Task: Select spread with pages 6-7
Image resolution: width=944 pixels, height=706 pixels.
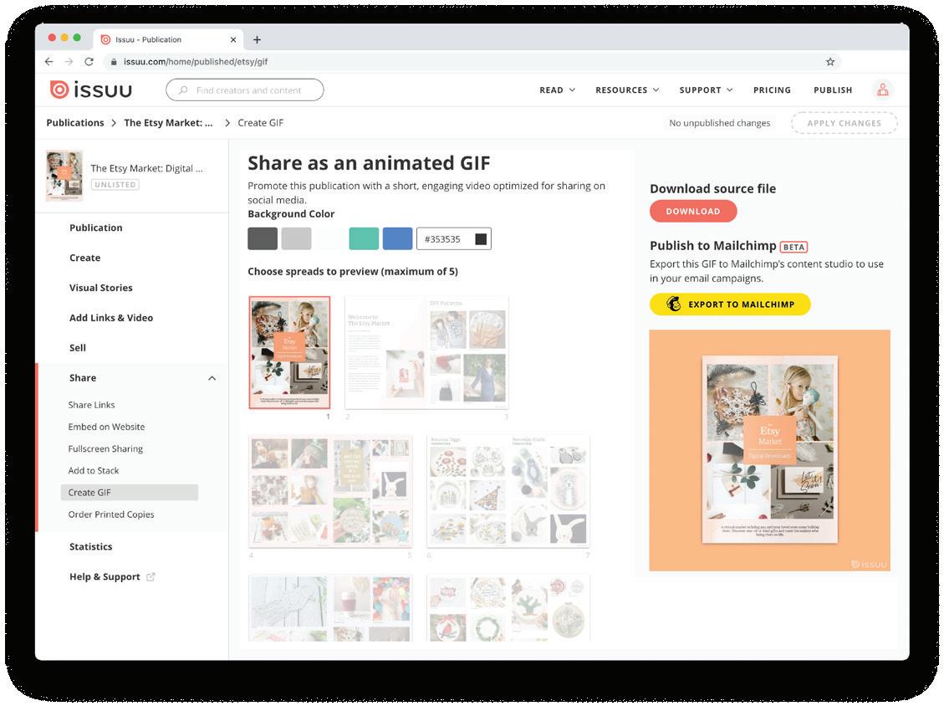Action: click(x=508, y=491)
